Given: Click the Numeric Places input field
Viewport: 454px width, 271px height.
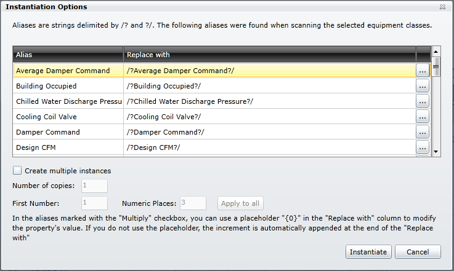Looking at the screenshot, I should point(193,203).
